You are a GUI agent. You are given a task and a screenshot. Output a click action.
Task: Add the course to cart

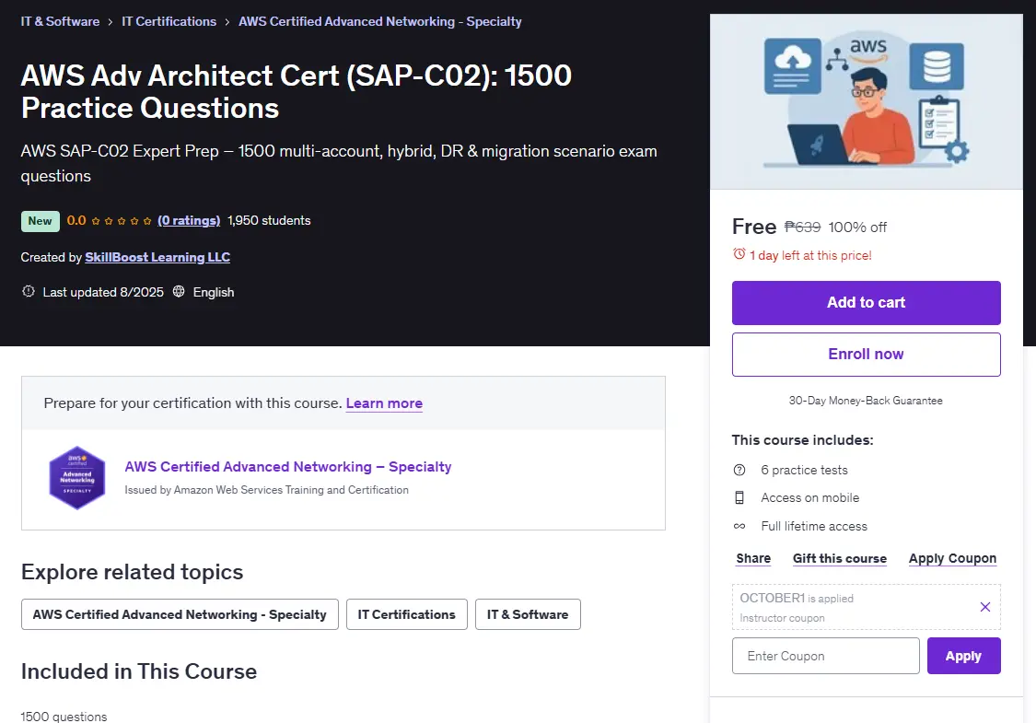tap(867, 303)
